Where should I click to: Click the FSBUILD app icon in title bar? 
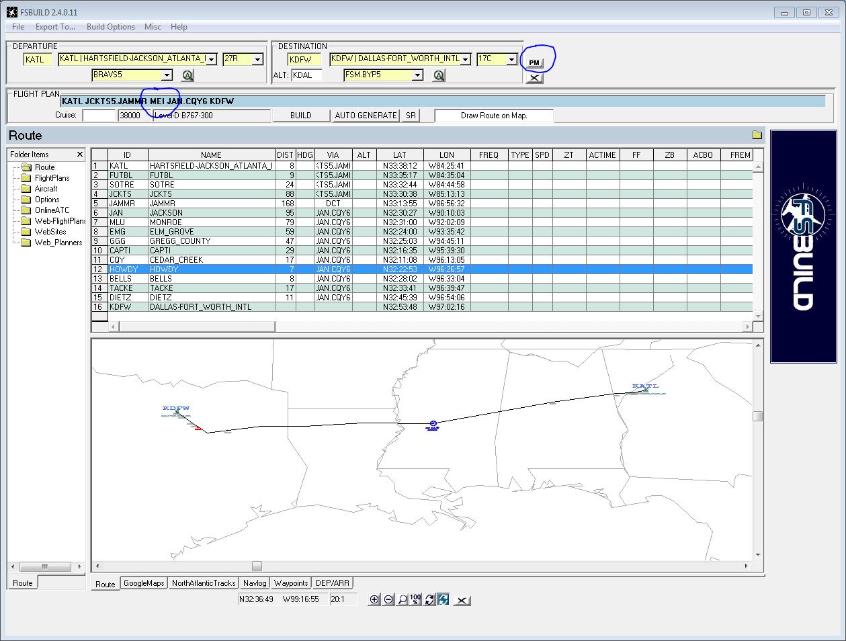(x=12, y=12)
